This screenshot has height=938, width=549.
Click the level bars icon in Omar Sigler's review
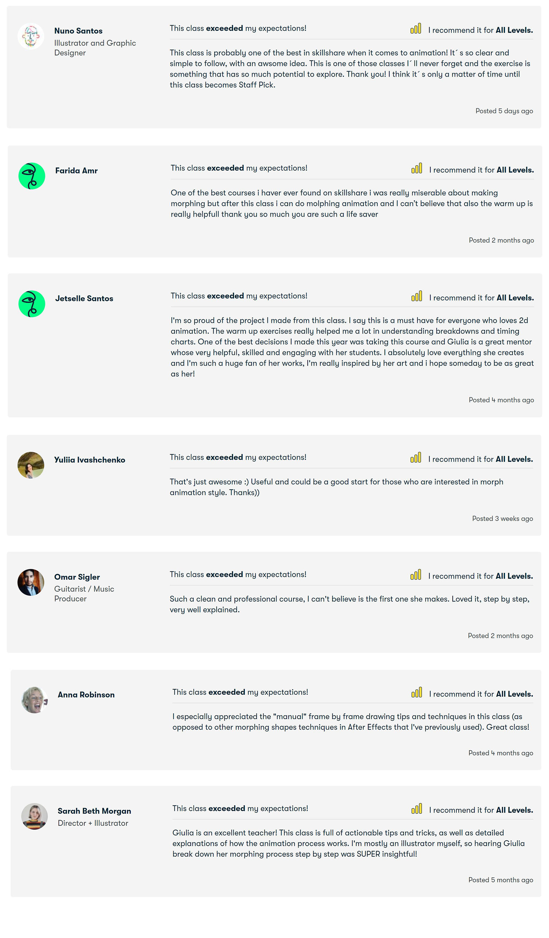415,574
